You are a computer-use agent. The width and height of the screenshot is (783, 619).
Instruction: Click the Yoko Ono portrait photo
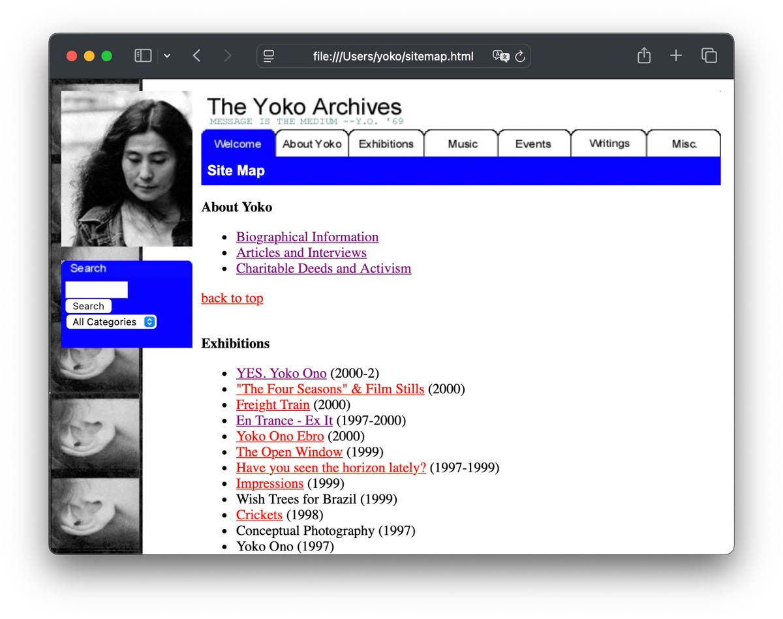126,167
